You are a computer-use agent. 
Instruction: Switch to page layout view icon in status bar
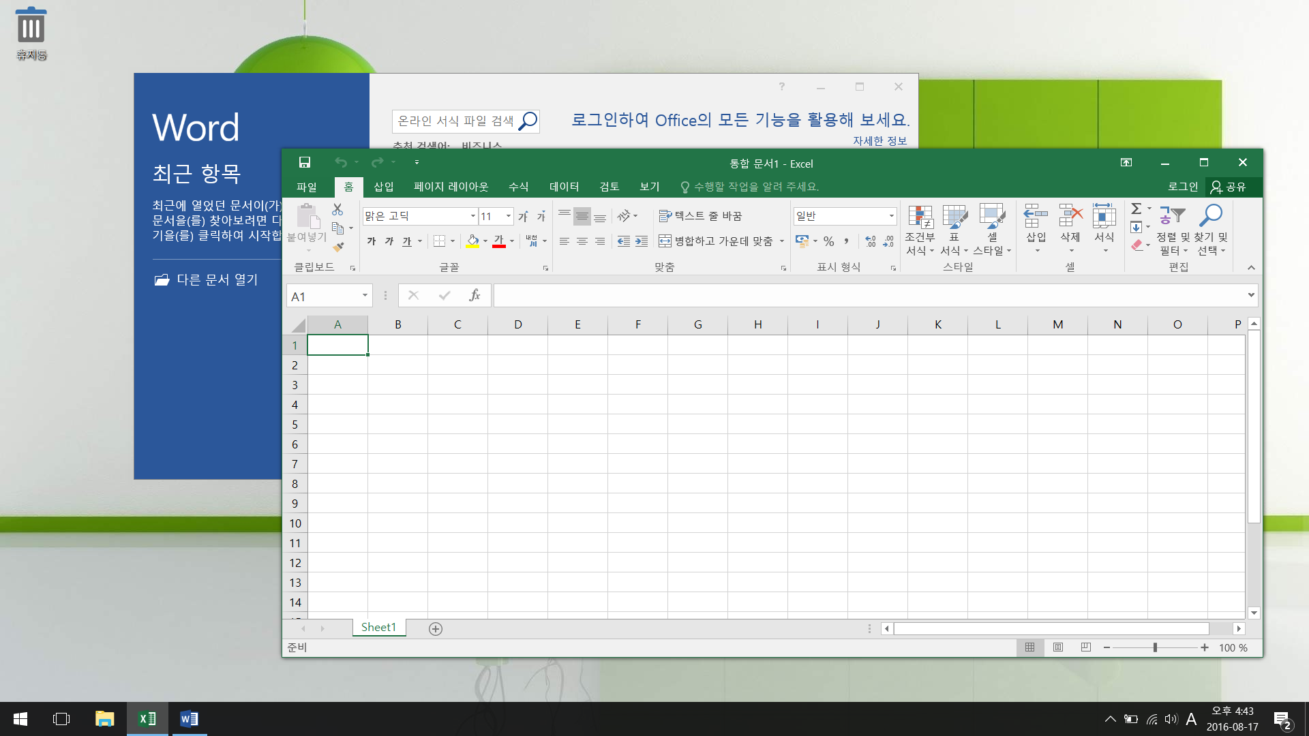(x=1058, y=647)
